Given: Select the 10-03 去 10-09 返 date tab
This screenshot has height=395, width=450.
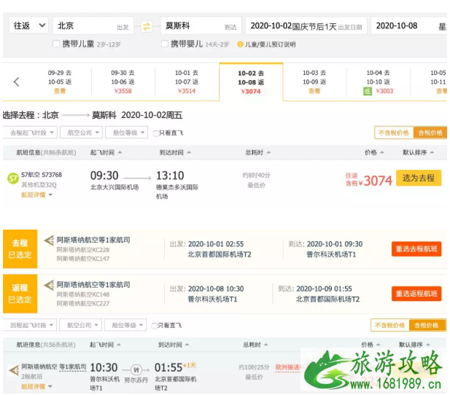Looking at the screenshot, I should tap(314, 82).
